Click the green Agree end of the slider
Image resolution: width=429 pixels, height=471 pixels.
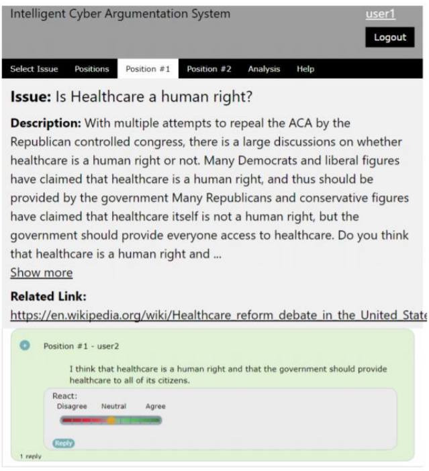154,421
